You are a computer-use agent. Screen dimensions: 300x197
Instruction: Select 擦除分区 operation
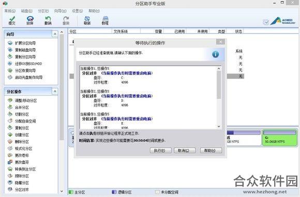[x=18, y=176]
